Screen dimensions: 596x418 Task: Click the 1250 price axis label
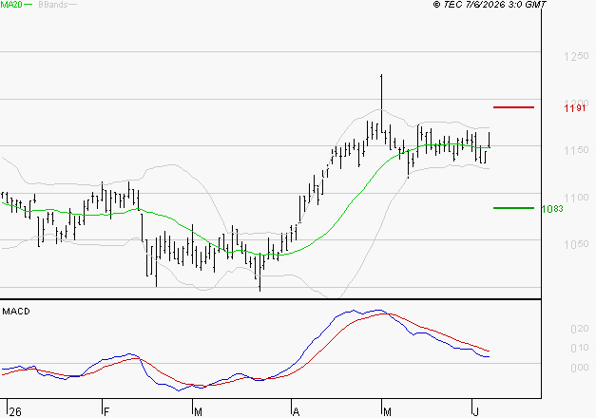tap(576, 56)
